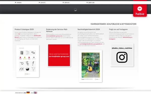The width and height of the screenshot is (151, 94).
Task: Open the SERVICE menu
Action: point(67,3)
